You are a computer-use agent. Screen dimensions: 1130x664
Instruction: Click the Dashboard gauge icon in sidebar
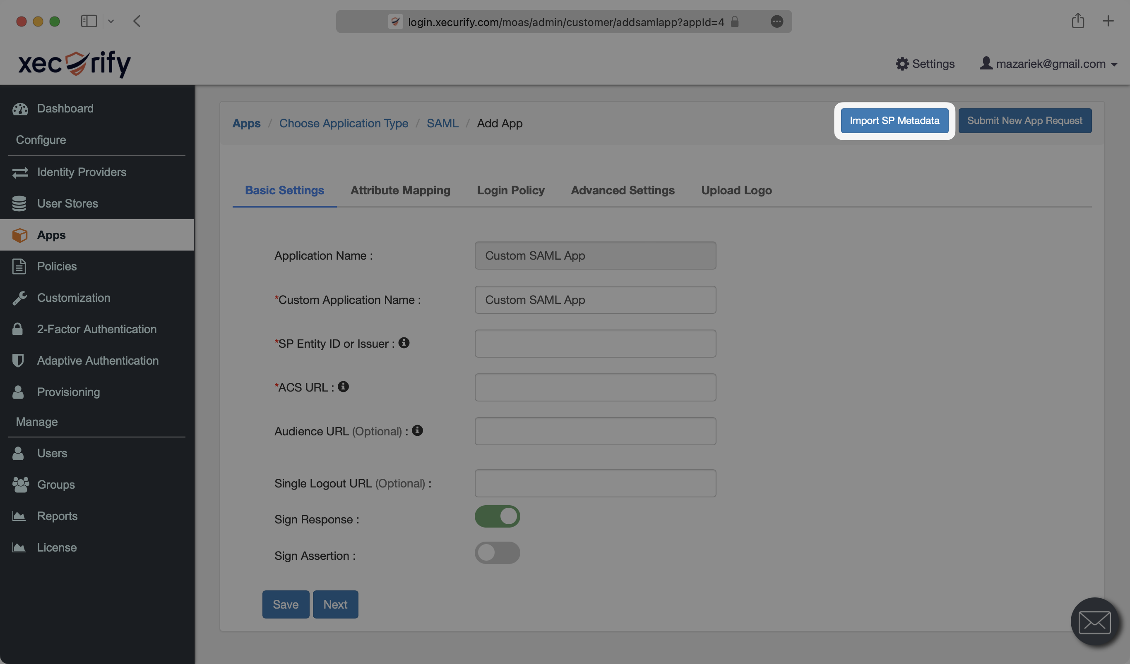(20, 109)
